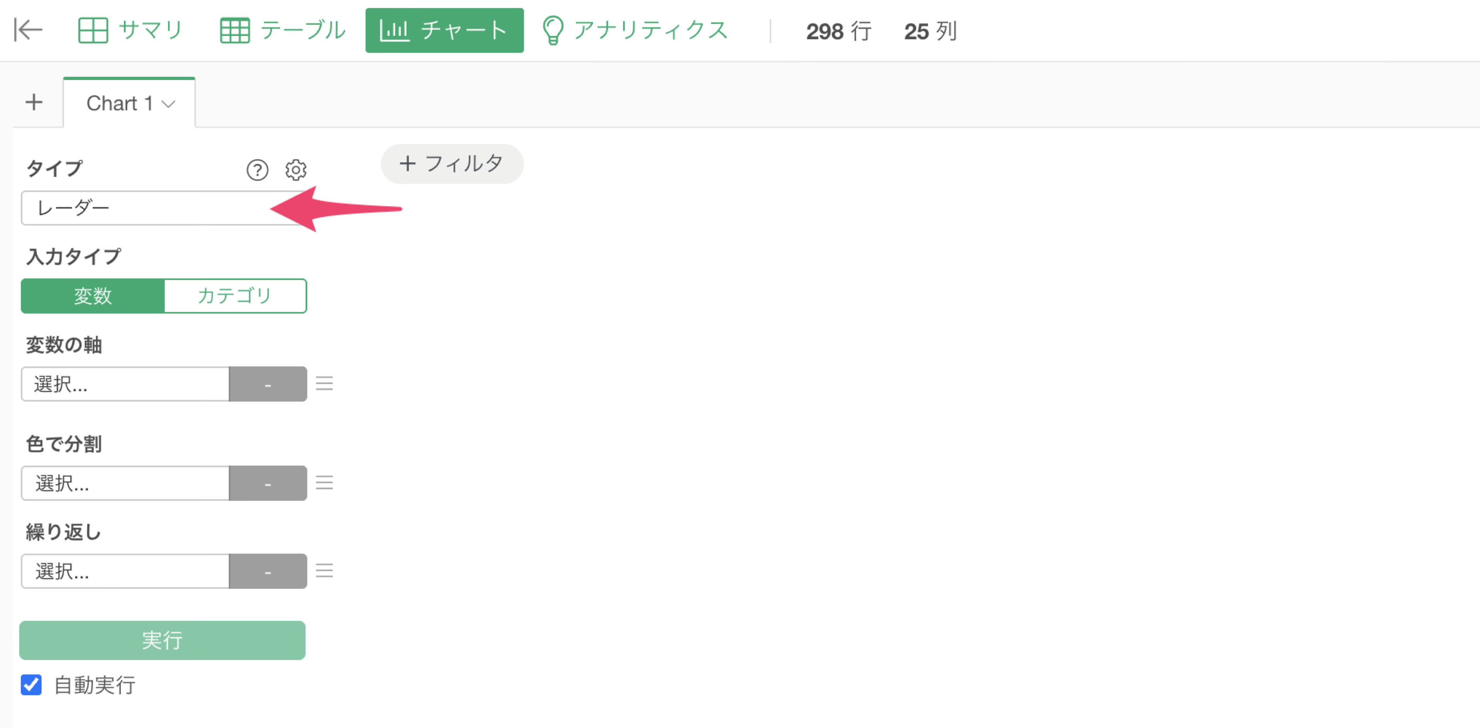Open menu icon beside 色で分割 selector
The image size is (1480, 728).
pyautogui.click(x=325, y=483)
